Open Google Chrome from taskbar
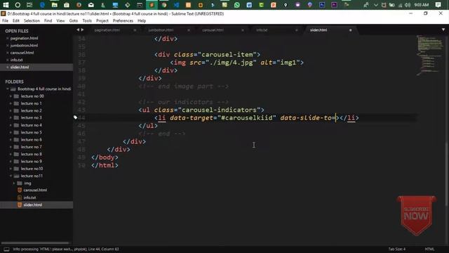This screenshot has height=253, width=449. pos(163,5)
